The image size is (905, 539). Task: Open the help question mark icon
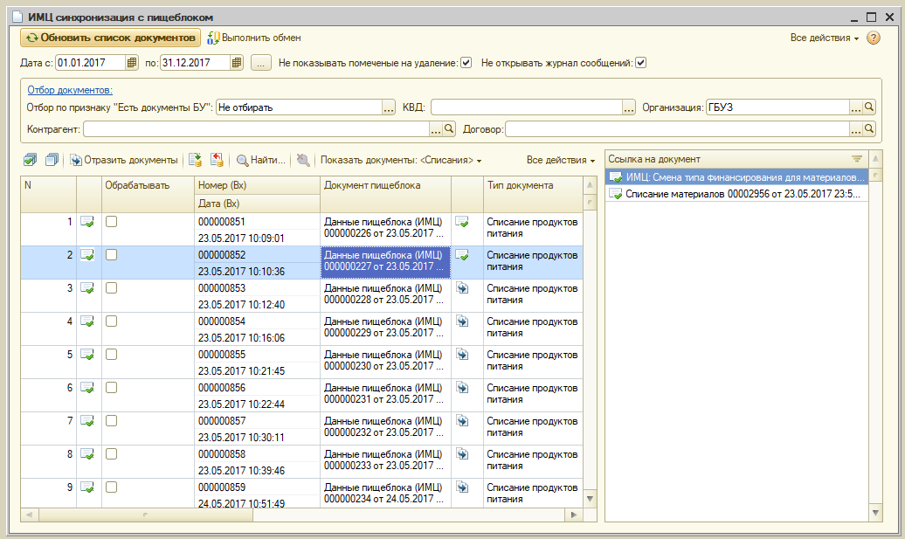[873, 38]
